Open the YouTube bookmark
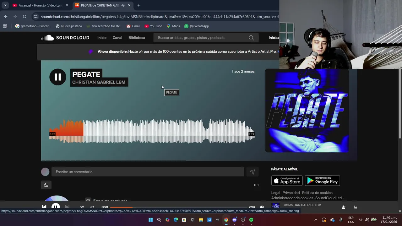402x226 pixels. (153, 26)
